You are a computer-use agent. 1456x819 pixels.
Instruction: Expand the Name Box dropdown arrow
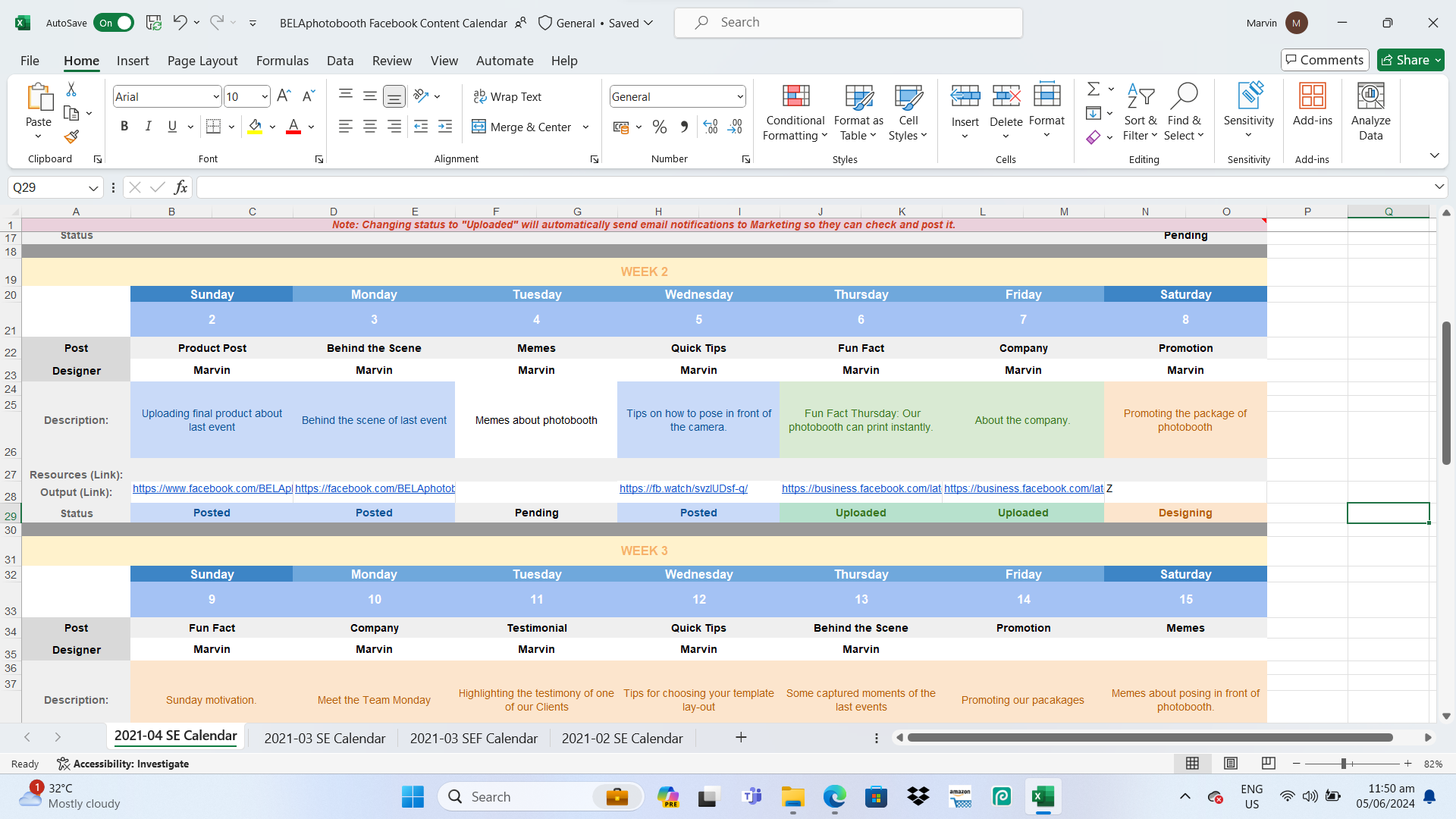point(93,187)
